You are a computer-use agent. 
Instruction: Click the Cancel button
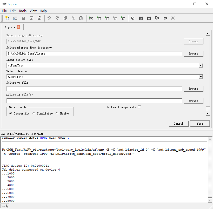click(x=179, y=124)
